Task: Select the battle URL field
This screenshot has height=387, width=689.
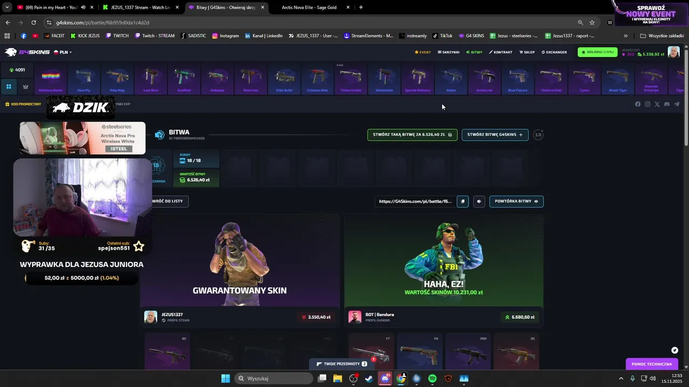Action: [415, 202]
